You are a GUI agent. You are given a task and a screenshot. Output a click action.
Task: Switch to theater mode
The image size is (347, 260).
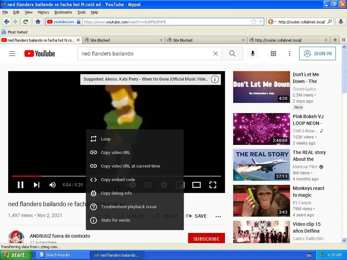click(x=196, y=185)
